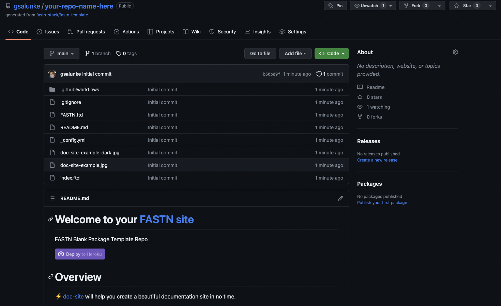Click the link anchor icon beside Overview heading

tap(50, 277)
